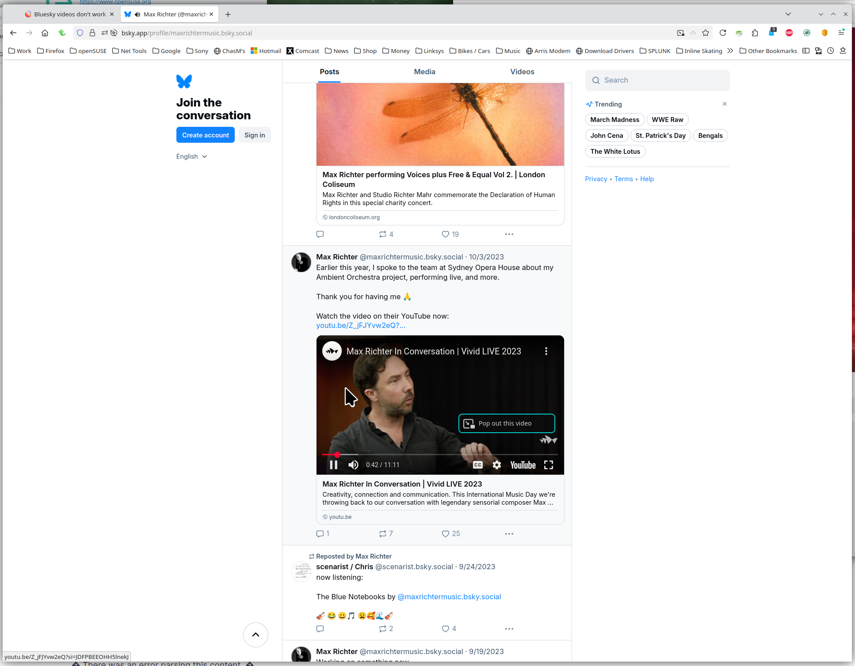Image resolution: width=855 pixels, height=666 pixels.
Task: Pause the YouTube video playback
Action: (334, 465)
